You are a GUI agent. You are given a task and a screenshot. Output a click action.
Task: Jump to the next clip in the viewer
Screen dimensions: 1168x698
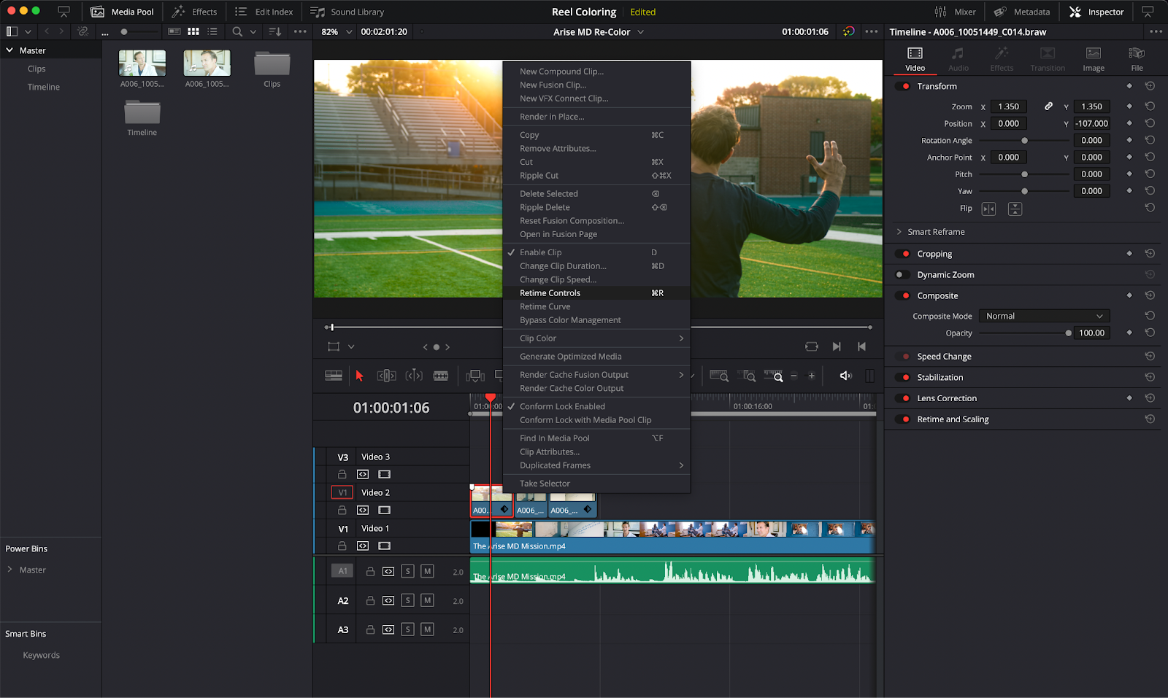pyautogui.click(x=837, y=346)
